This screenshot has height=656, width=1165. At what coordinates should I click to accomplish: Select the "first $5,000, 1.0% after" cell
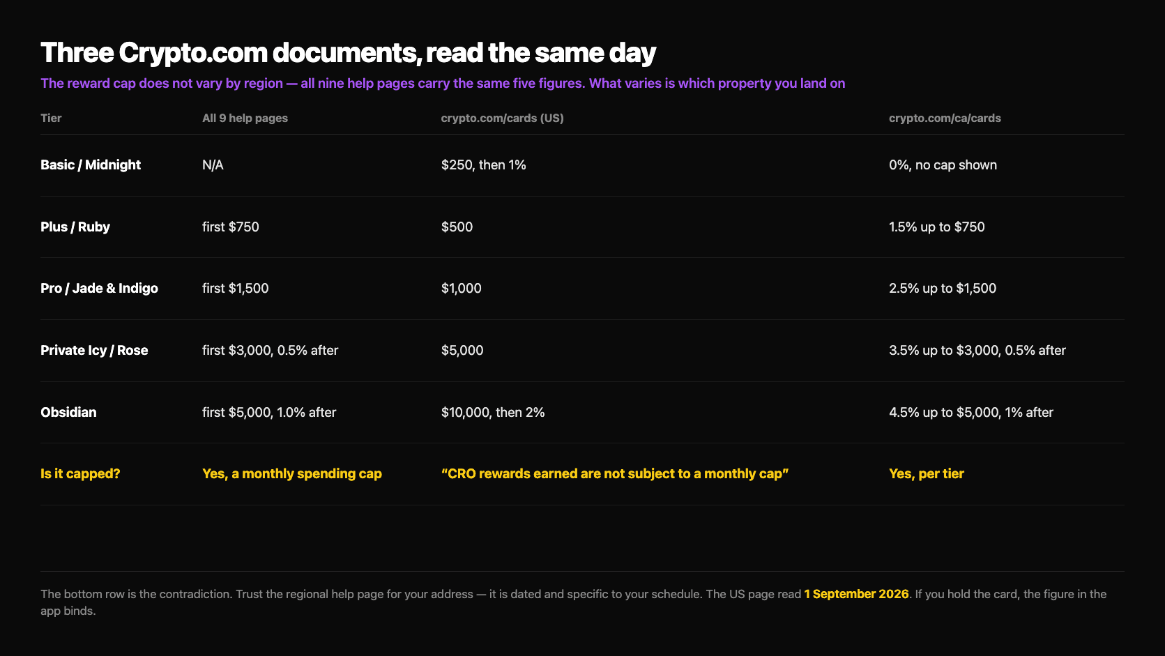coord(269,413)
